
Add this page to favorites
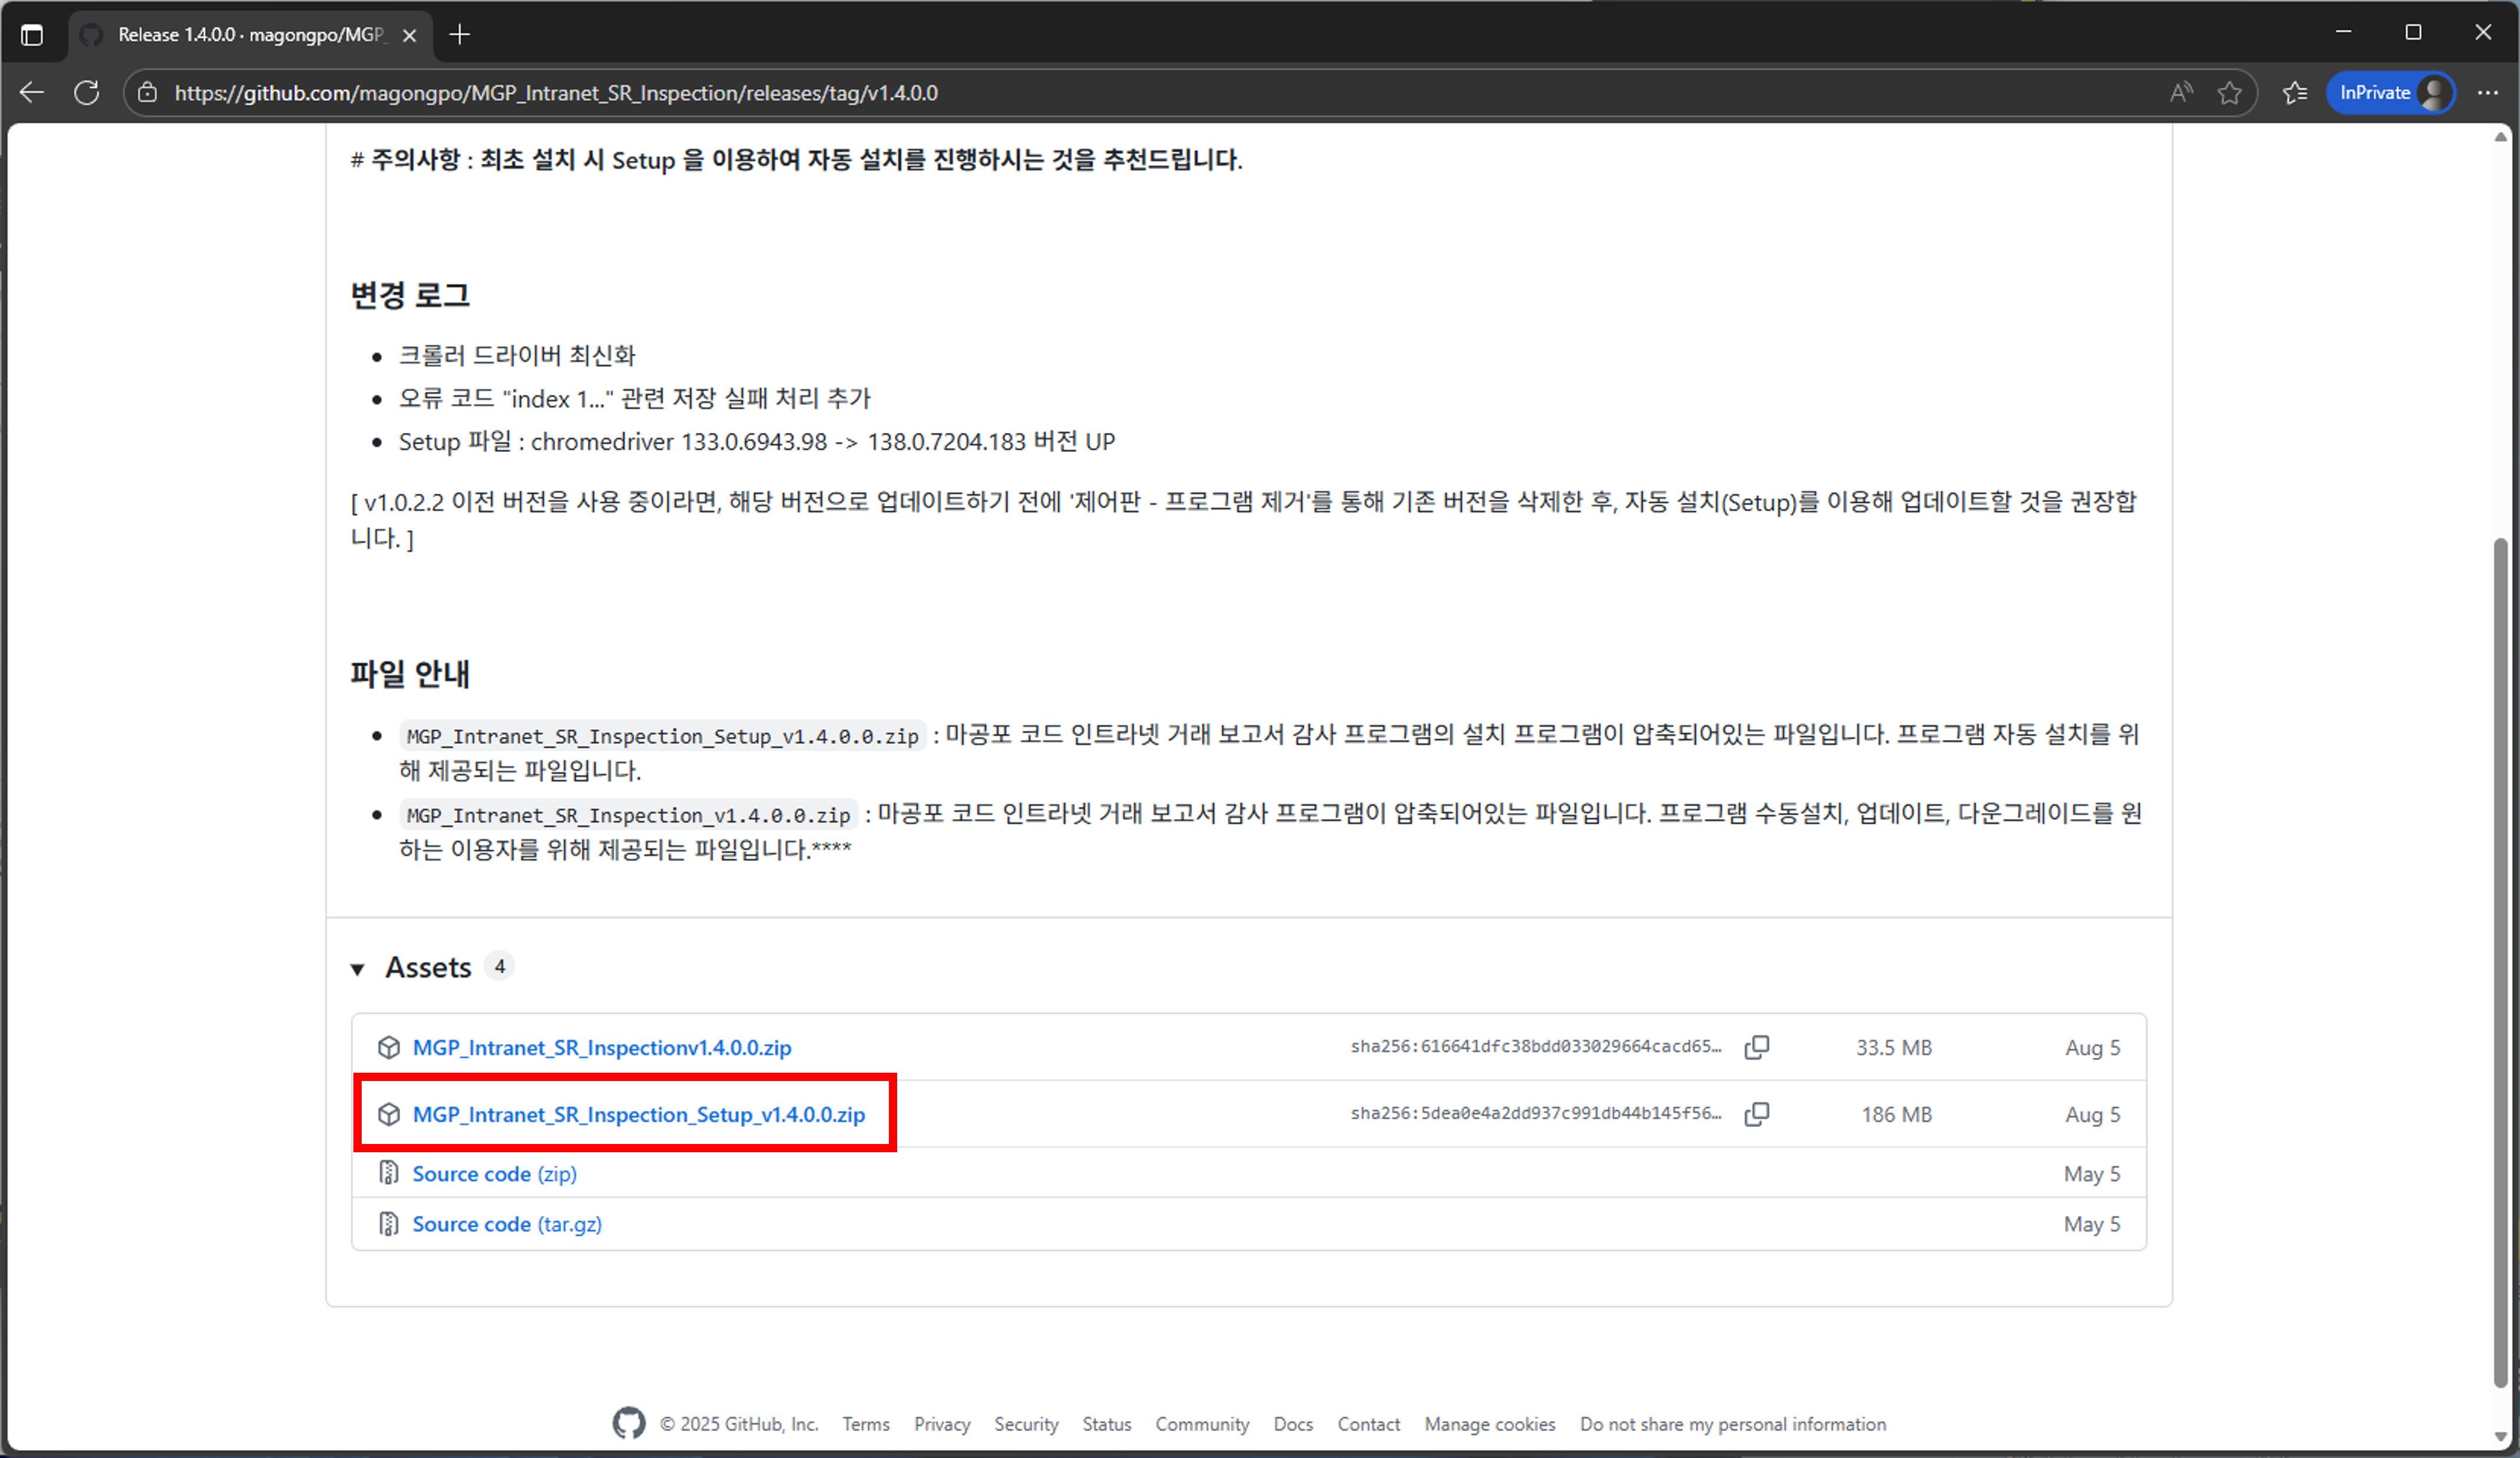tap(2230, 92)
